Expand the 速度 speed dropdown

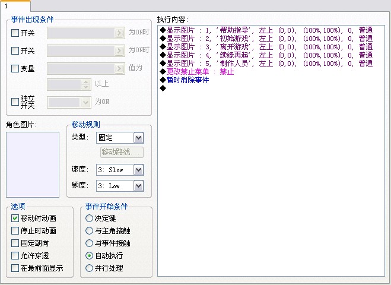120,170
